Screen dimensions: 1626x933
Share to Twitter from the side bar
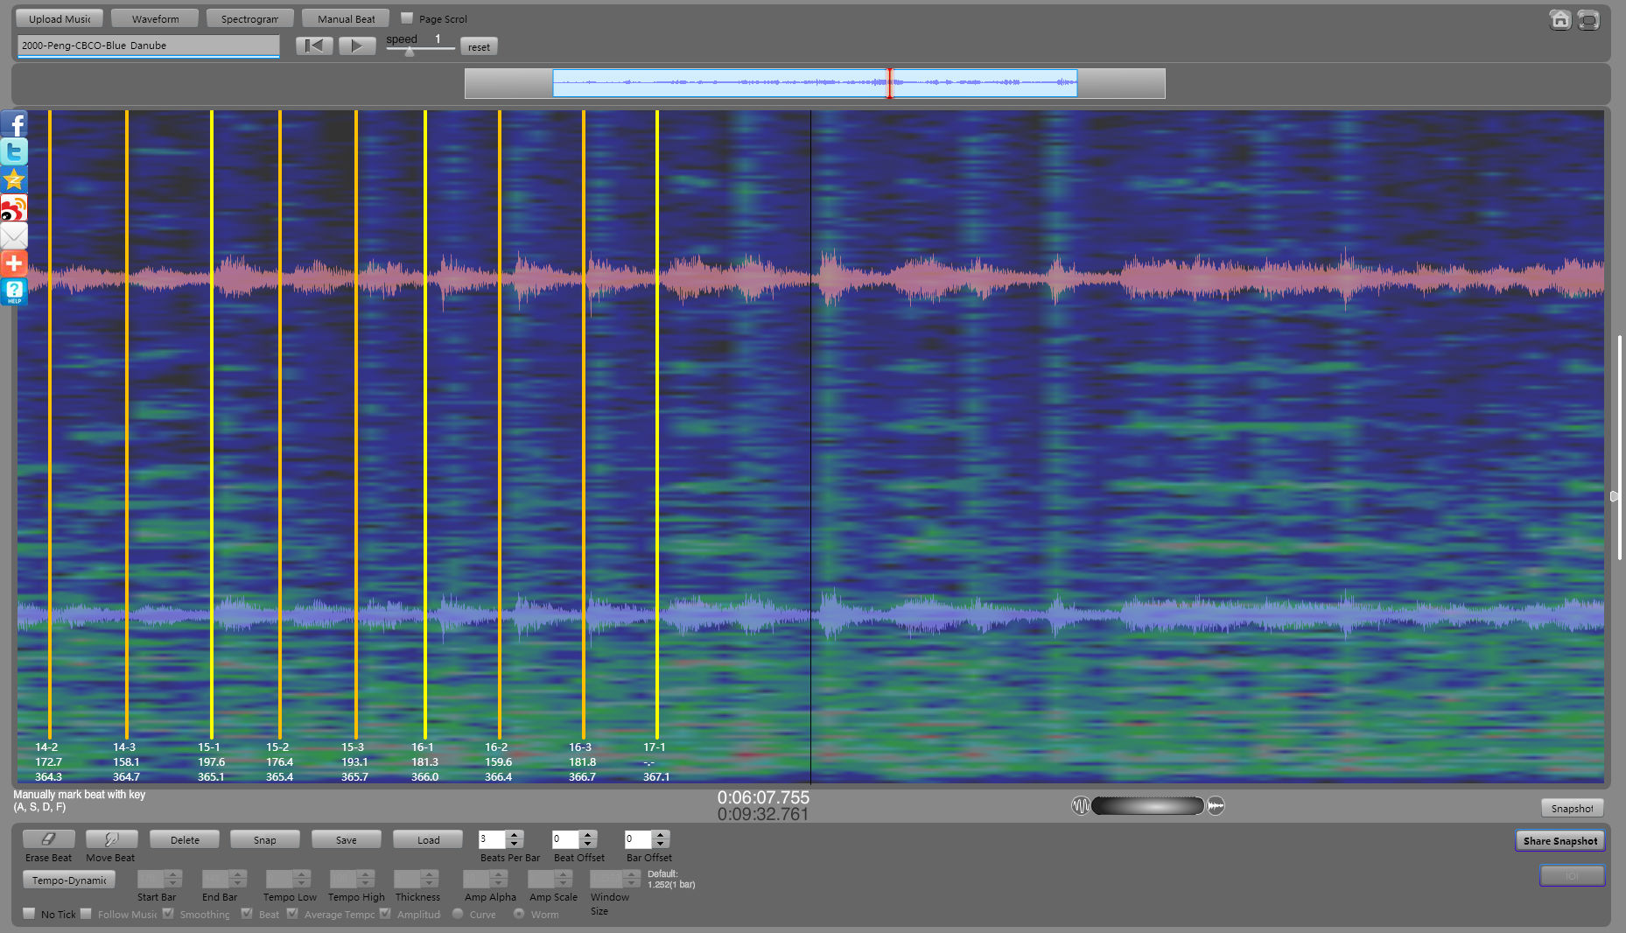(x=14, y=152)
